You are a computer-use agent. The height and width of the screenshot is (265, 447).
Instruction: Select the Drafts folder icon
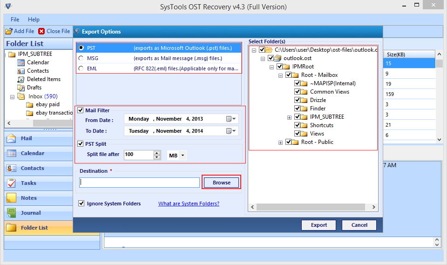(21, 88)
